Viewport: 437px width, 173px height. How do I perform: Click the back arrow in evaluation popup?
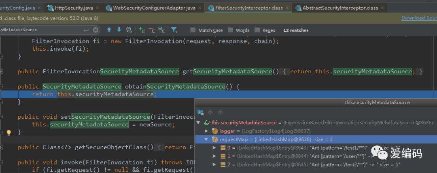(x=210, y=112)
